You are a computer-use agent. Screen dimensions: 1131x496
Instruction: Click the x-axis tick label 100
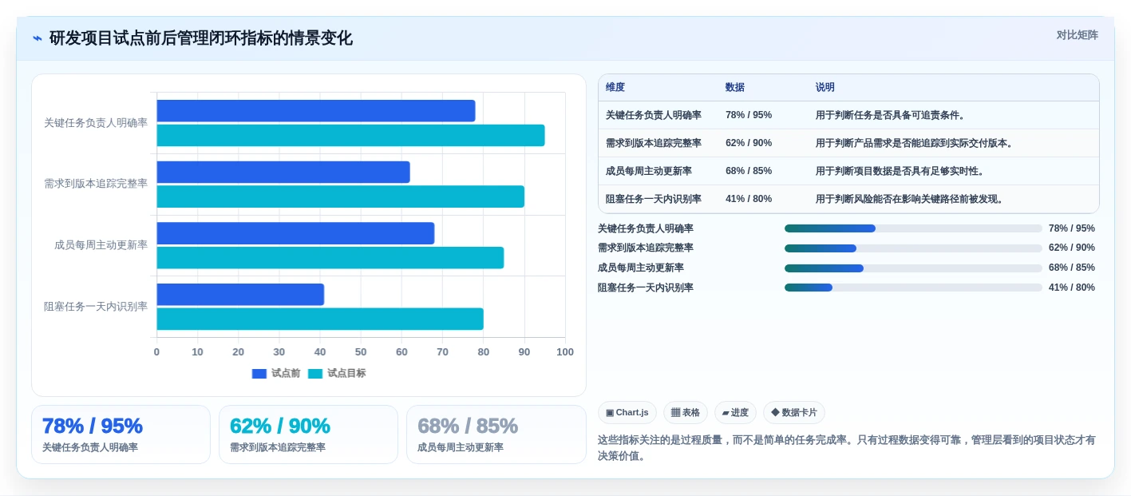[565, 352]
